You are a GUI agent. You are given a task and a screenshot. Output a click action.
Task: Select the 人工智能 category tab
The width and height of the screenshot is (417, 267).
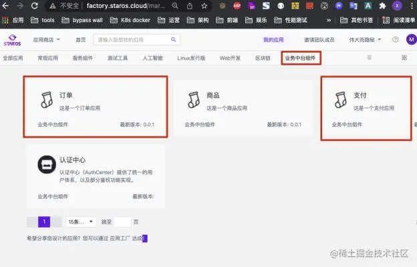tap(152, 58)
